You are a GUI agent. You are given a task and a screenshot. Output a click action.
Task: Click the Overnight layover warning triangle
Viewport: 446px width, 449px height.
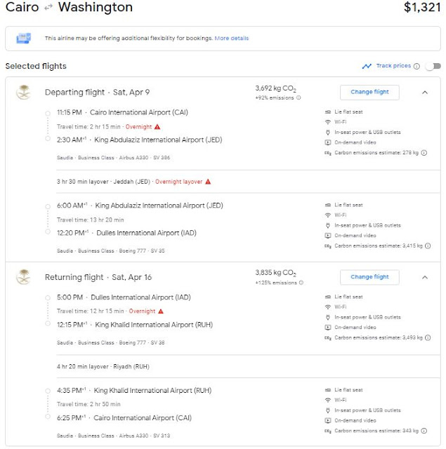[208, 182]
